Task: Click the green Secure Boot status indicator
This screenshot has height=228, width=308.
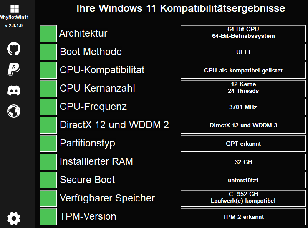Action: pyautogui.click(x=48, y=180)
